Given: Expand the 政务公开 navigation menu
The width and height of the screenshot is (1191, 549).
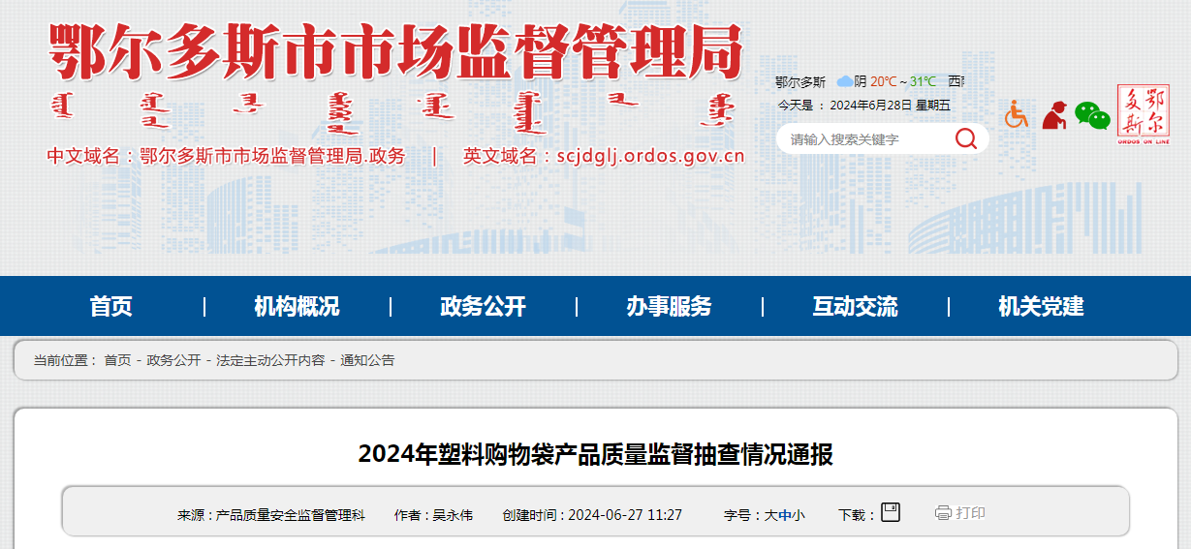Looking at the screenshot, I should point(483,307).
